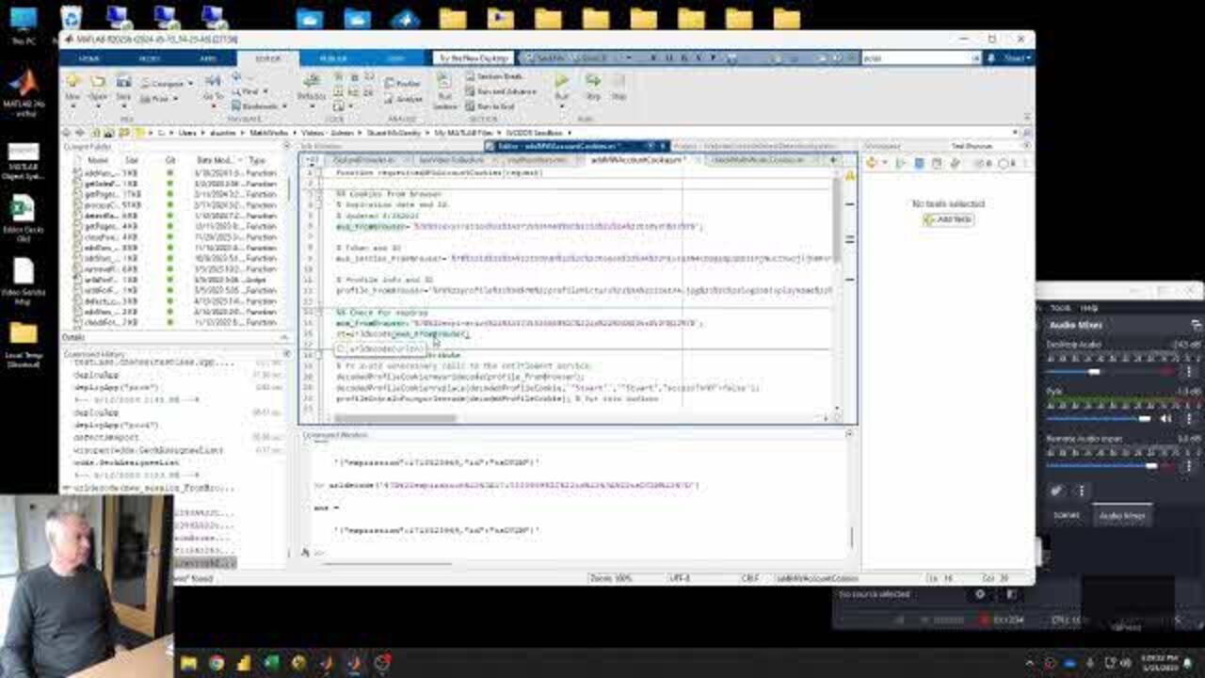1205x678 pixels.
Task: Switch to the HOME ribbon tab
Action: (x=89, y=58)
